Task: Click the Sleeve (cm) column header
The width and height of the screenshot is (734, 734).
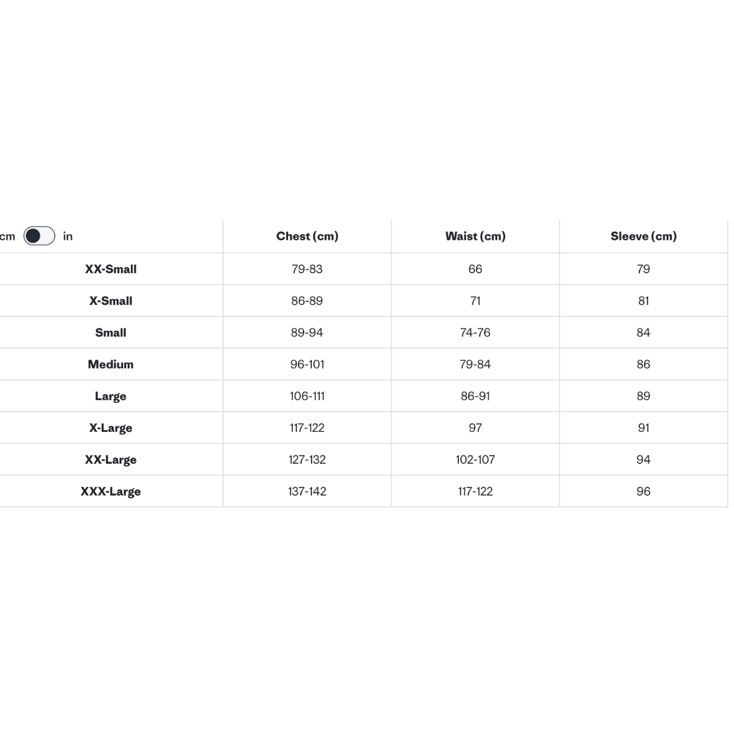Action: point(643,236)
